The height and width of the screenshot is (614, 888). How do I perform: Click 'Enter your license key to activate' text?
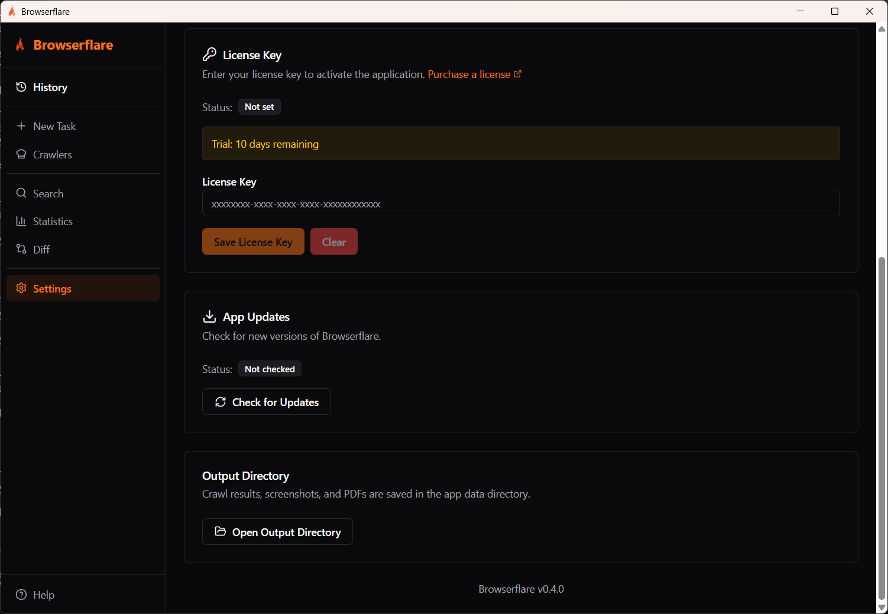coord(313,74)
